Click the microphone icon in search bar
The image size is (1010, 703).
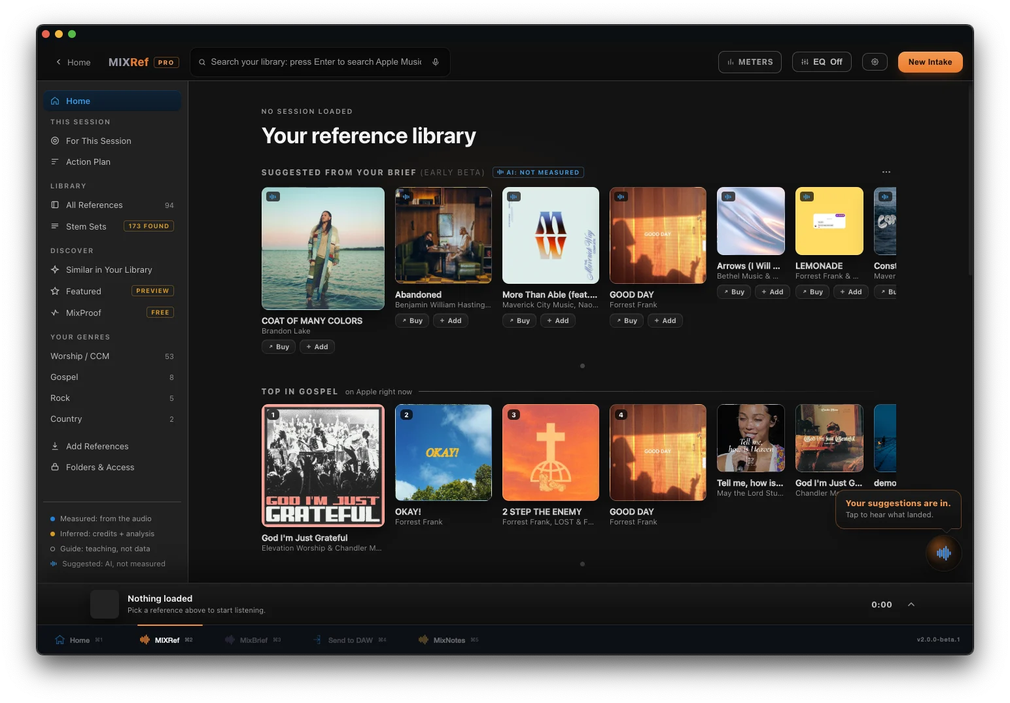tap(436, 62)
